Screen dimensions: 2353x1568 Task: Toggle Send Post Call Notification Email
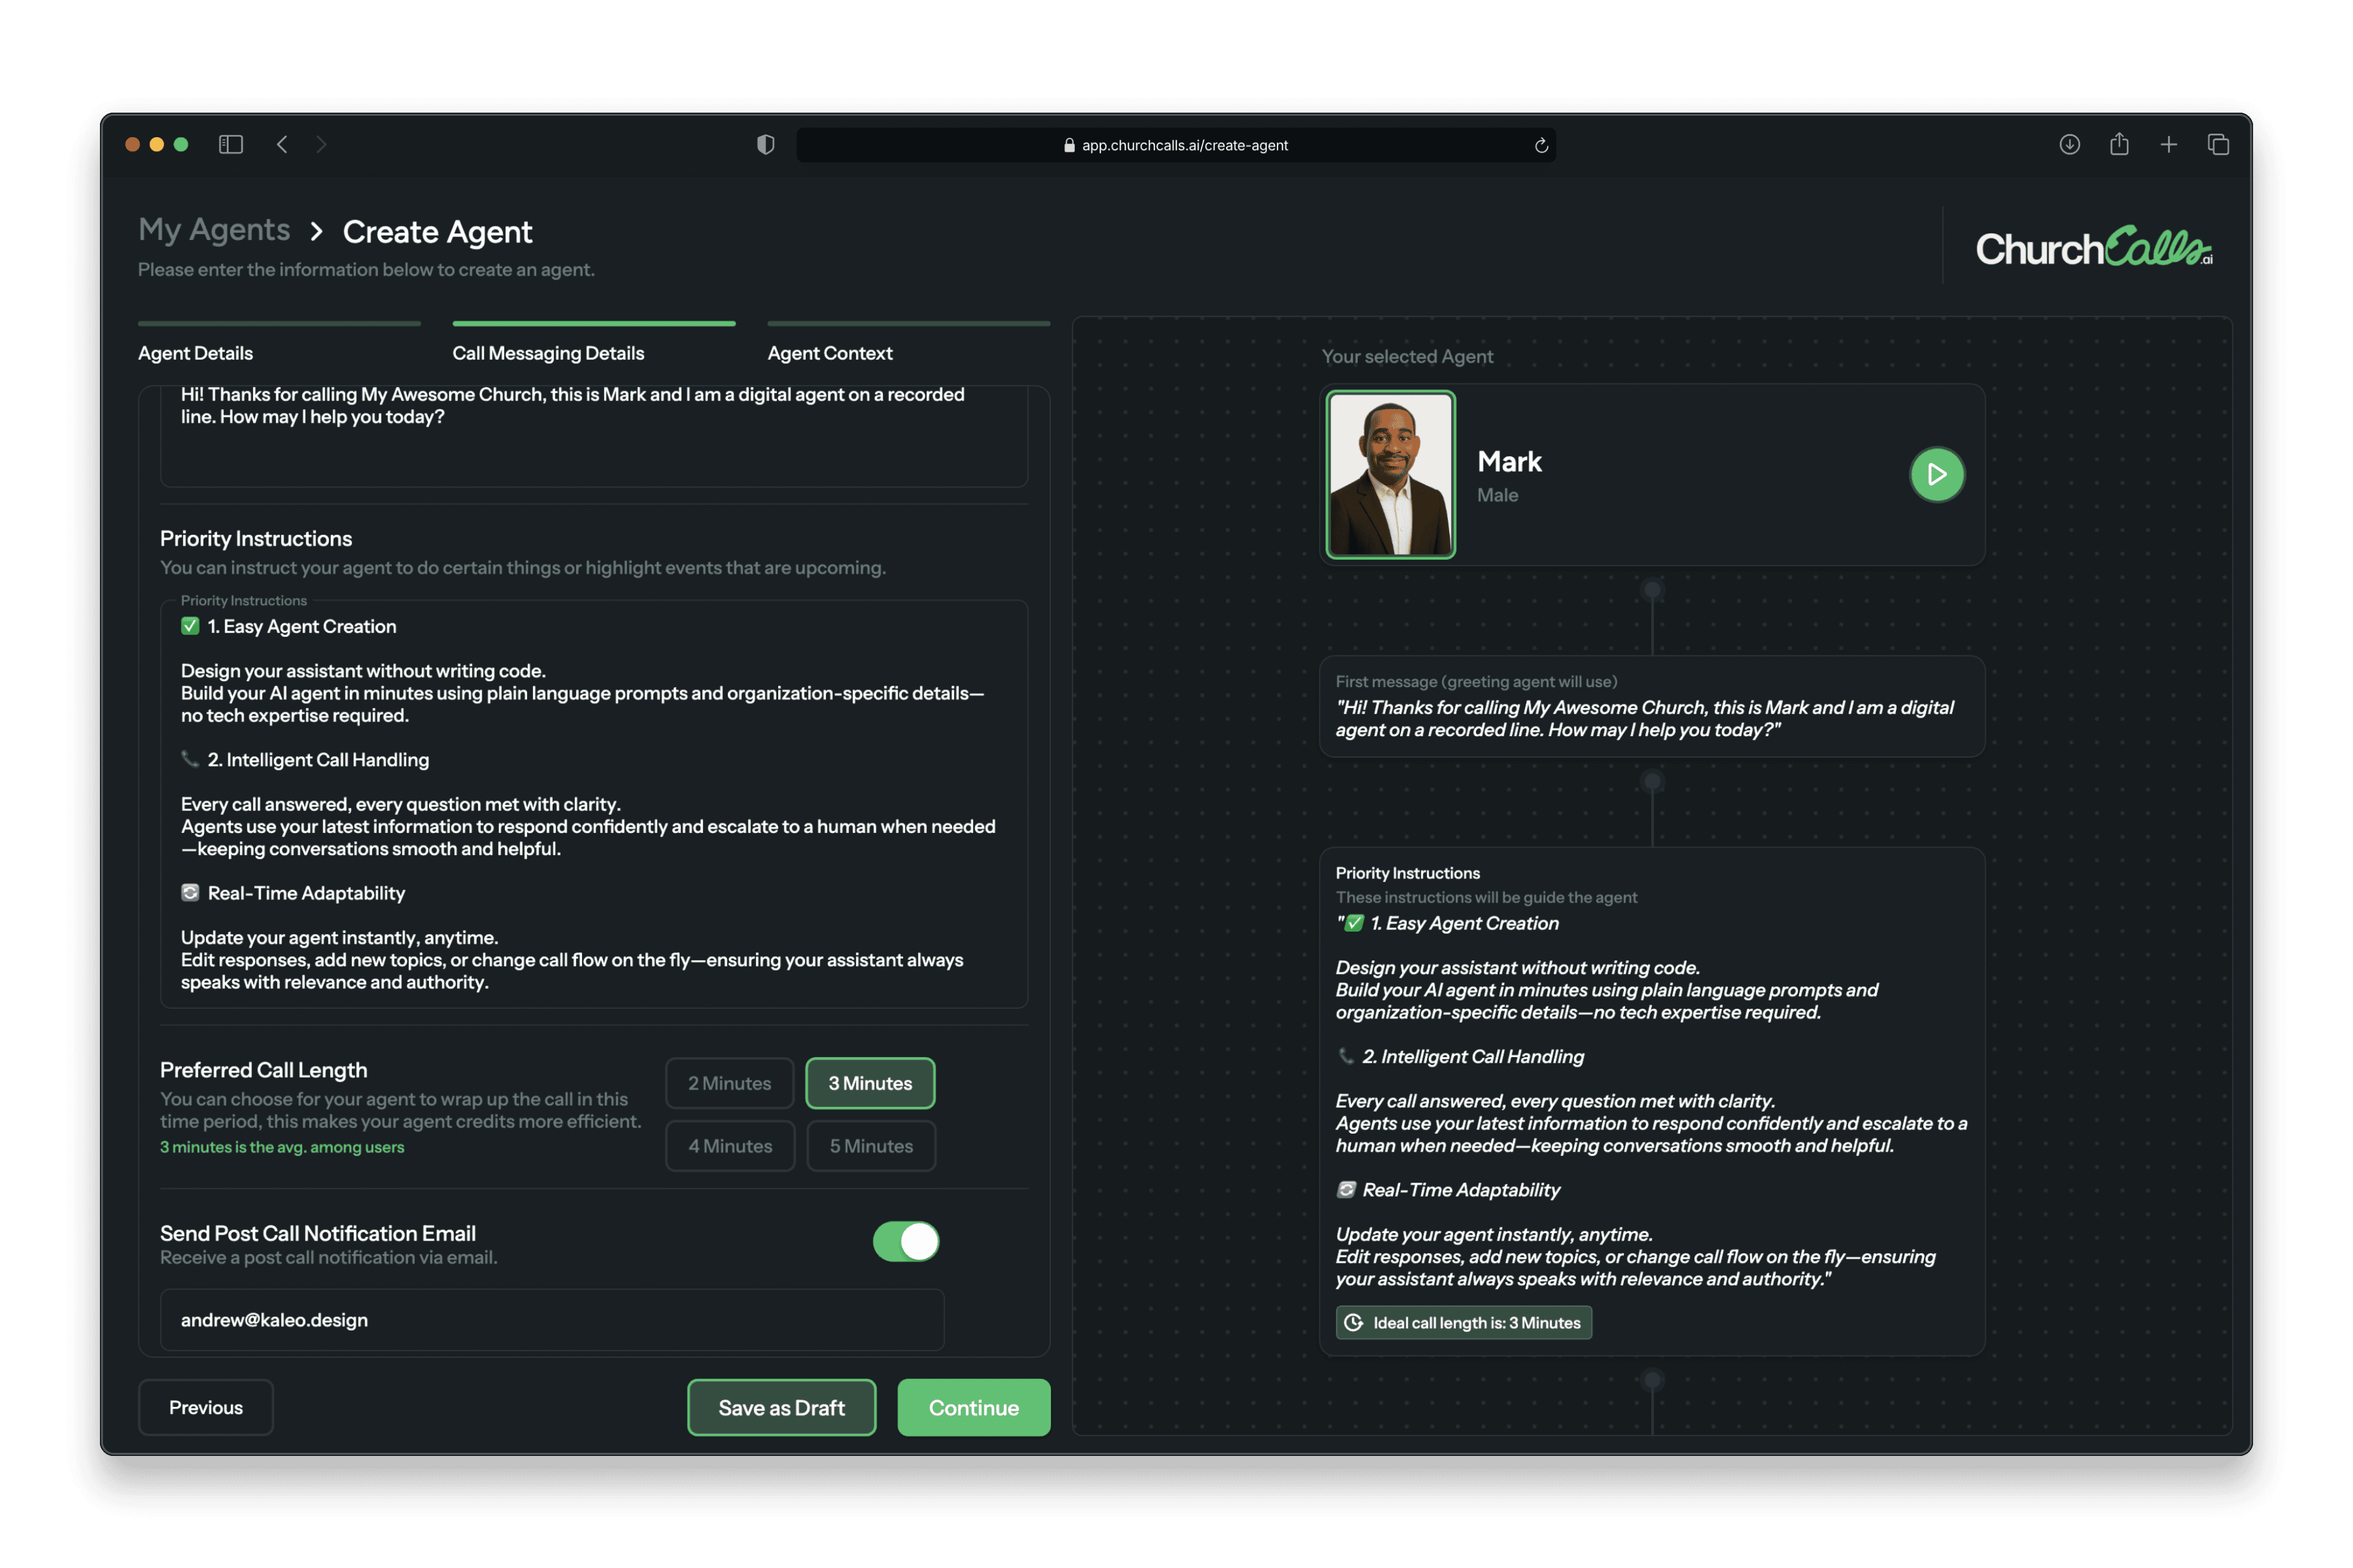906,1241
